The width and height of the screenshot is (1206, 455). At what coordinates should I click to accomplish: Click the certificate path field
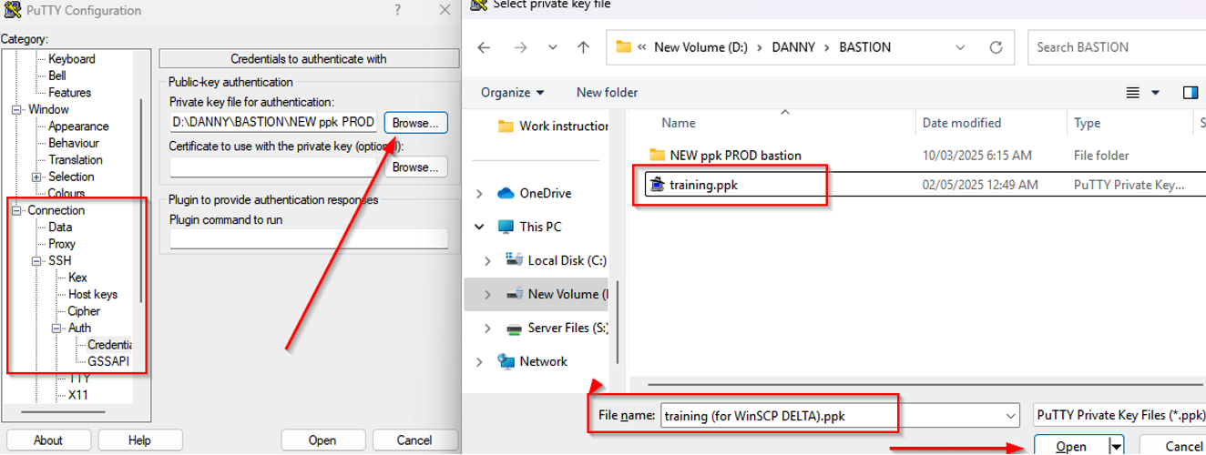coord(273,167)
